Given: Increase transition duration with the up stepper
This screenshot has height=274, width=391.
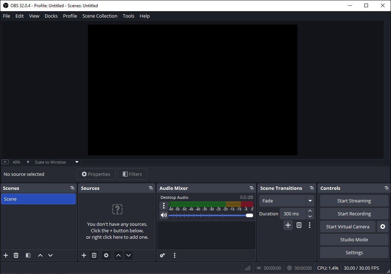Looking at the screenshot, I should (x=310, y=211).
